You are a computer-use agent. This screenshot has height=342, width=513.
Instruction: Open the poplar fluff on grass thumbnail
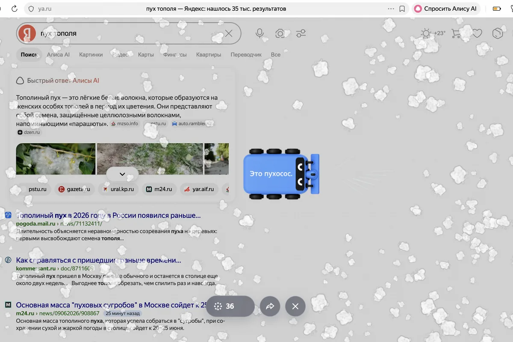pyautogui.click(x=150, y=159)
